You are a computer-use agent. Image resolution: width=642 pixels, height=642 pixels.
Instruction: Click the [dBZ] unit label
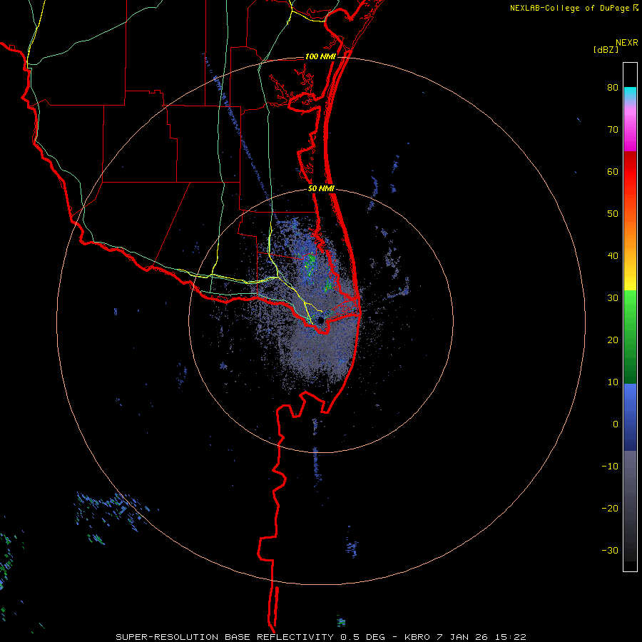pyautogui.click(x=606, y=50)
